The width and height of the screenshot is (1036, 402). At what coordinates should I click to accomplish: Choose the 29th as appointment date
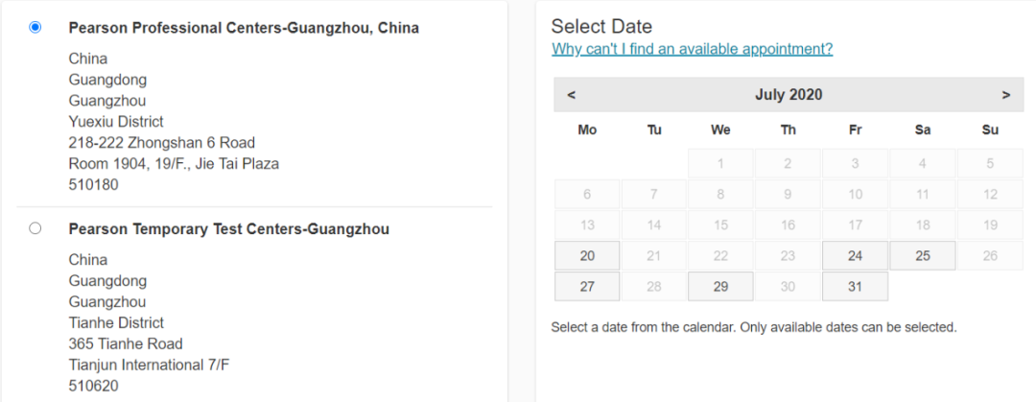click(720, 287)
